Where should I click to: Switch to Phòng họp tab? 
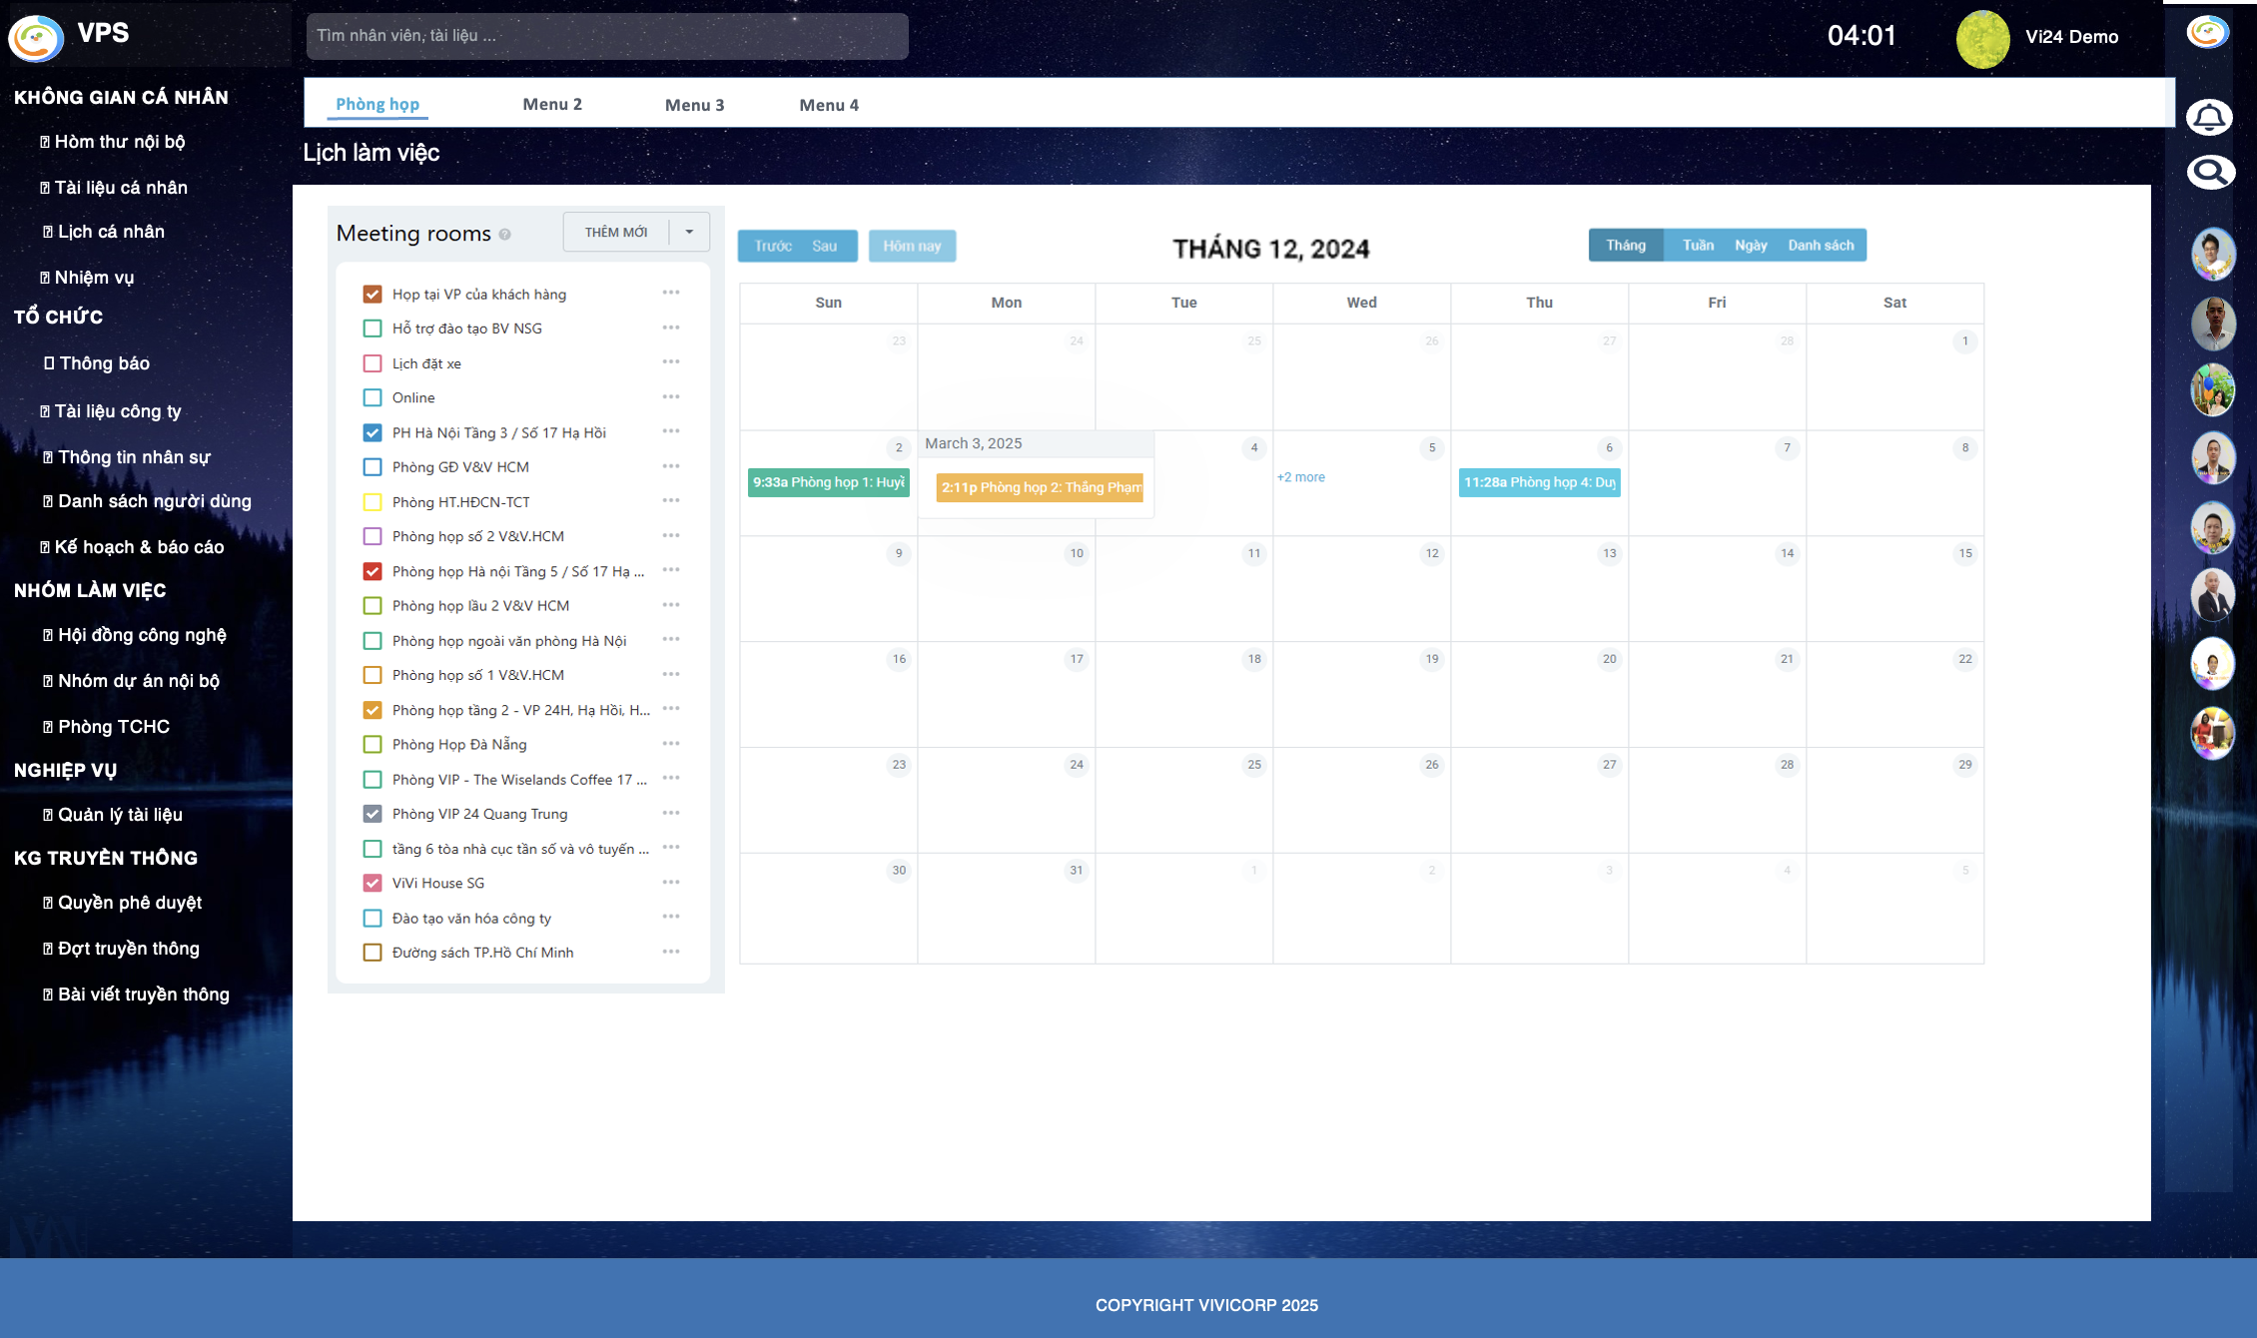[x=377, y=104]
